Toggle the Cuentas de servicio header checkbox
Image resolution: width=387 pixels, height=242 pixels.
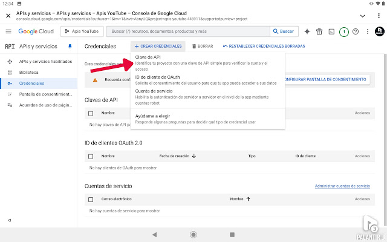(x=91, y=199)
